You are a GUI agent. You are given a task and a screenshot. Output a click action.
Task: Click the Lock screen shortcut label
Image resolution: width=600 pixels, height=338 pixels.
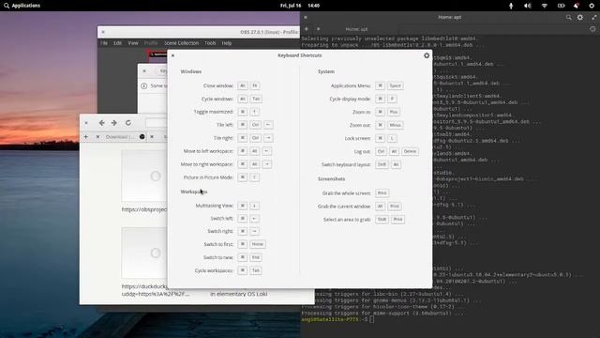(x=358, y=138)
